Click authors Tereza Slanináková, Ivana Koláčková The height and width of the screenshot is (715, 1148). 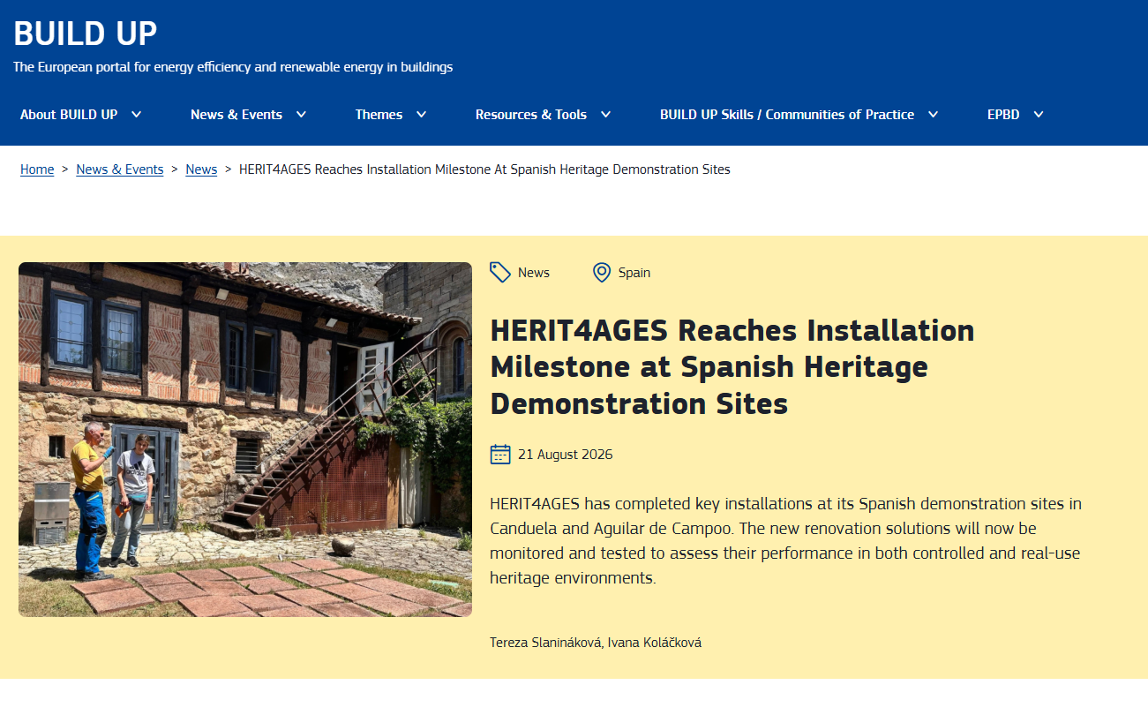click(x=596, y=643)
